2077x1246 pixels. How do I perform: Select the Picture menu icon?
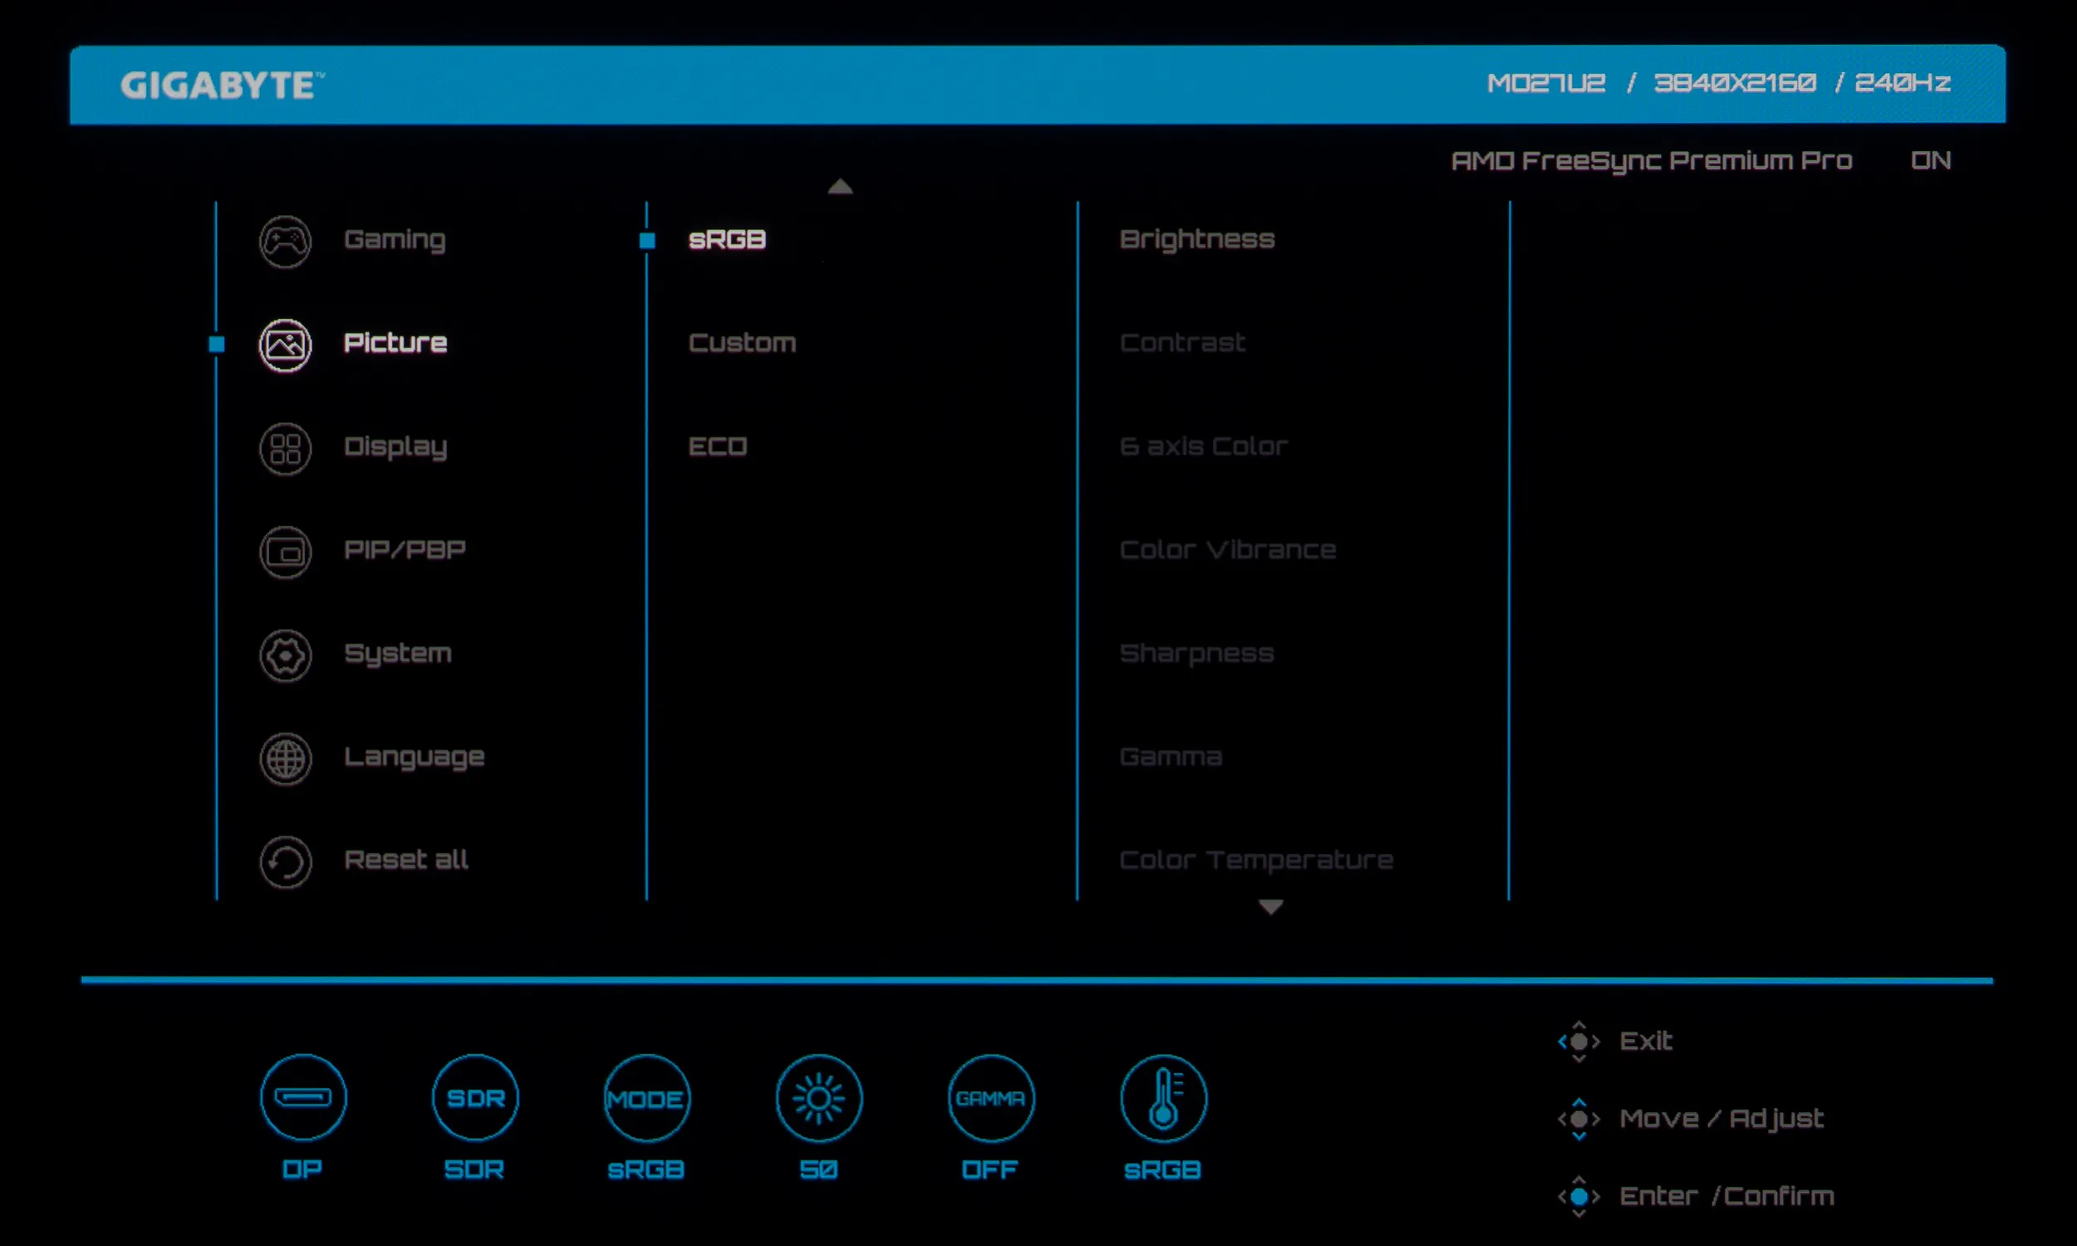(286, 345)
